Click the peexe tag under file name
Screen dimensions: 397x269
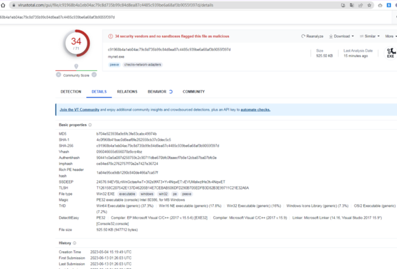114,65
